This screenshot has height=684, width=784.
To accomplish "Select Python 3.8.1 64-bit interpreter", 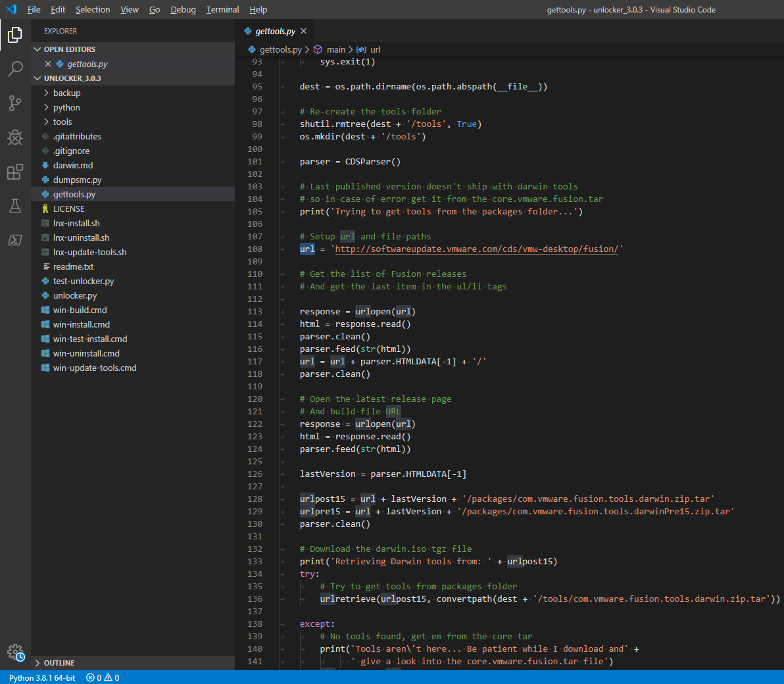I will coord(42,677).
